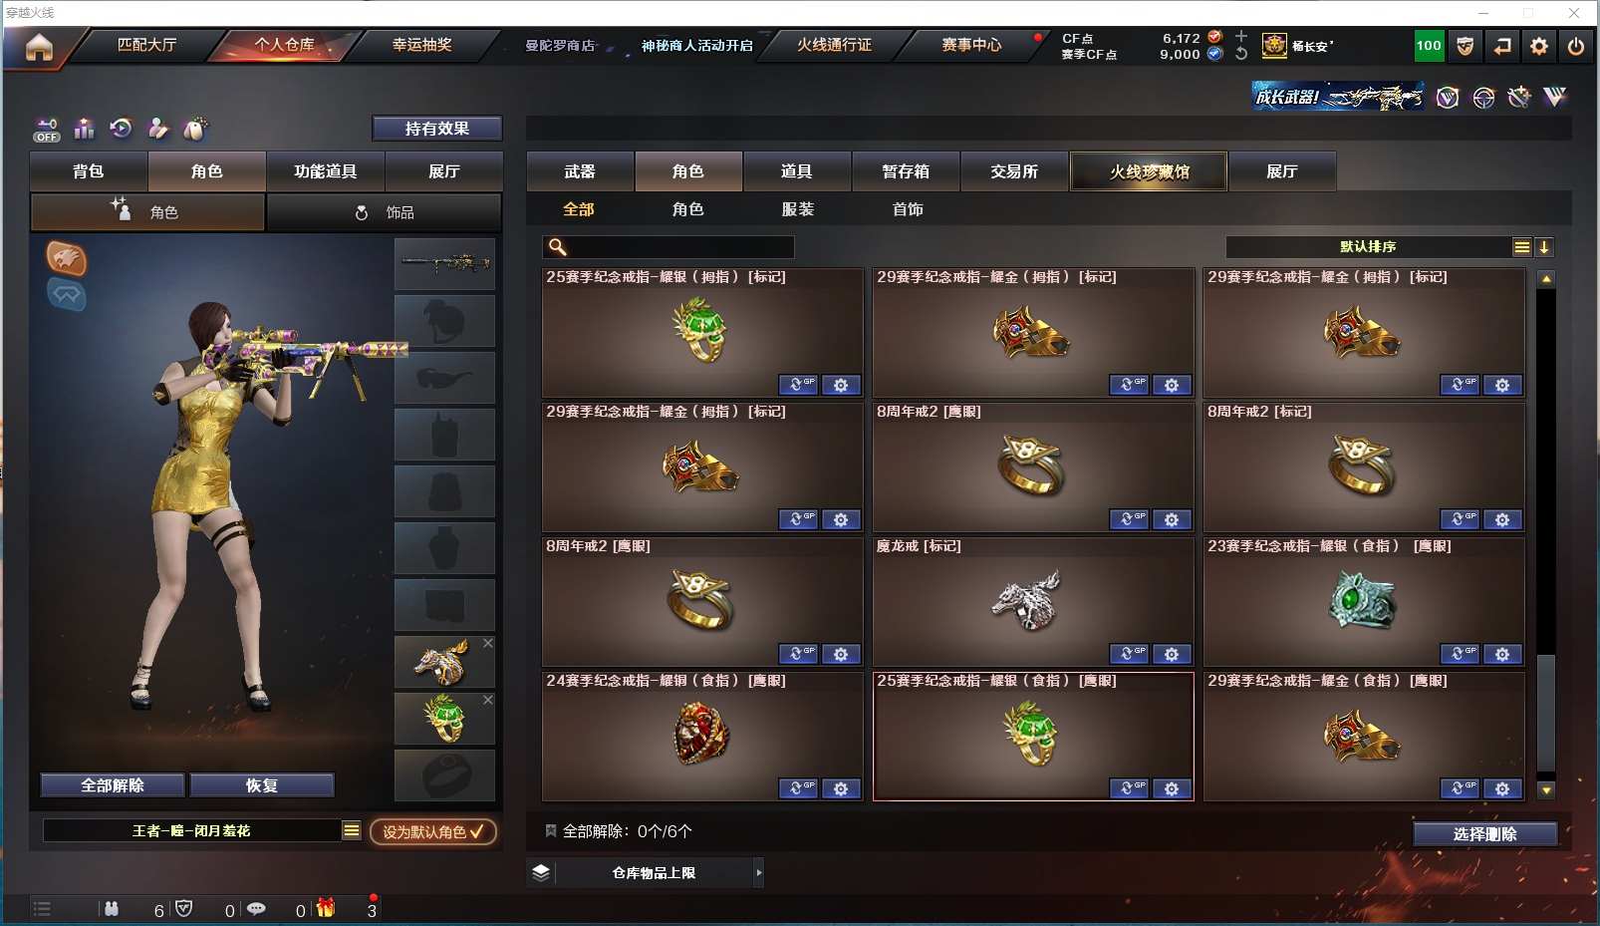Select the 23赛季纪念戒指 silver ring thumbnail
Viewport: 1600px width, 926px height.
1363,600
